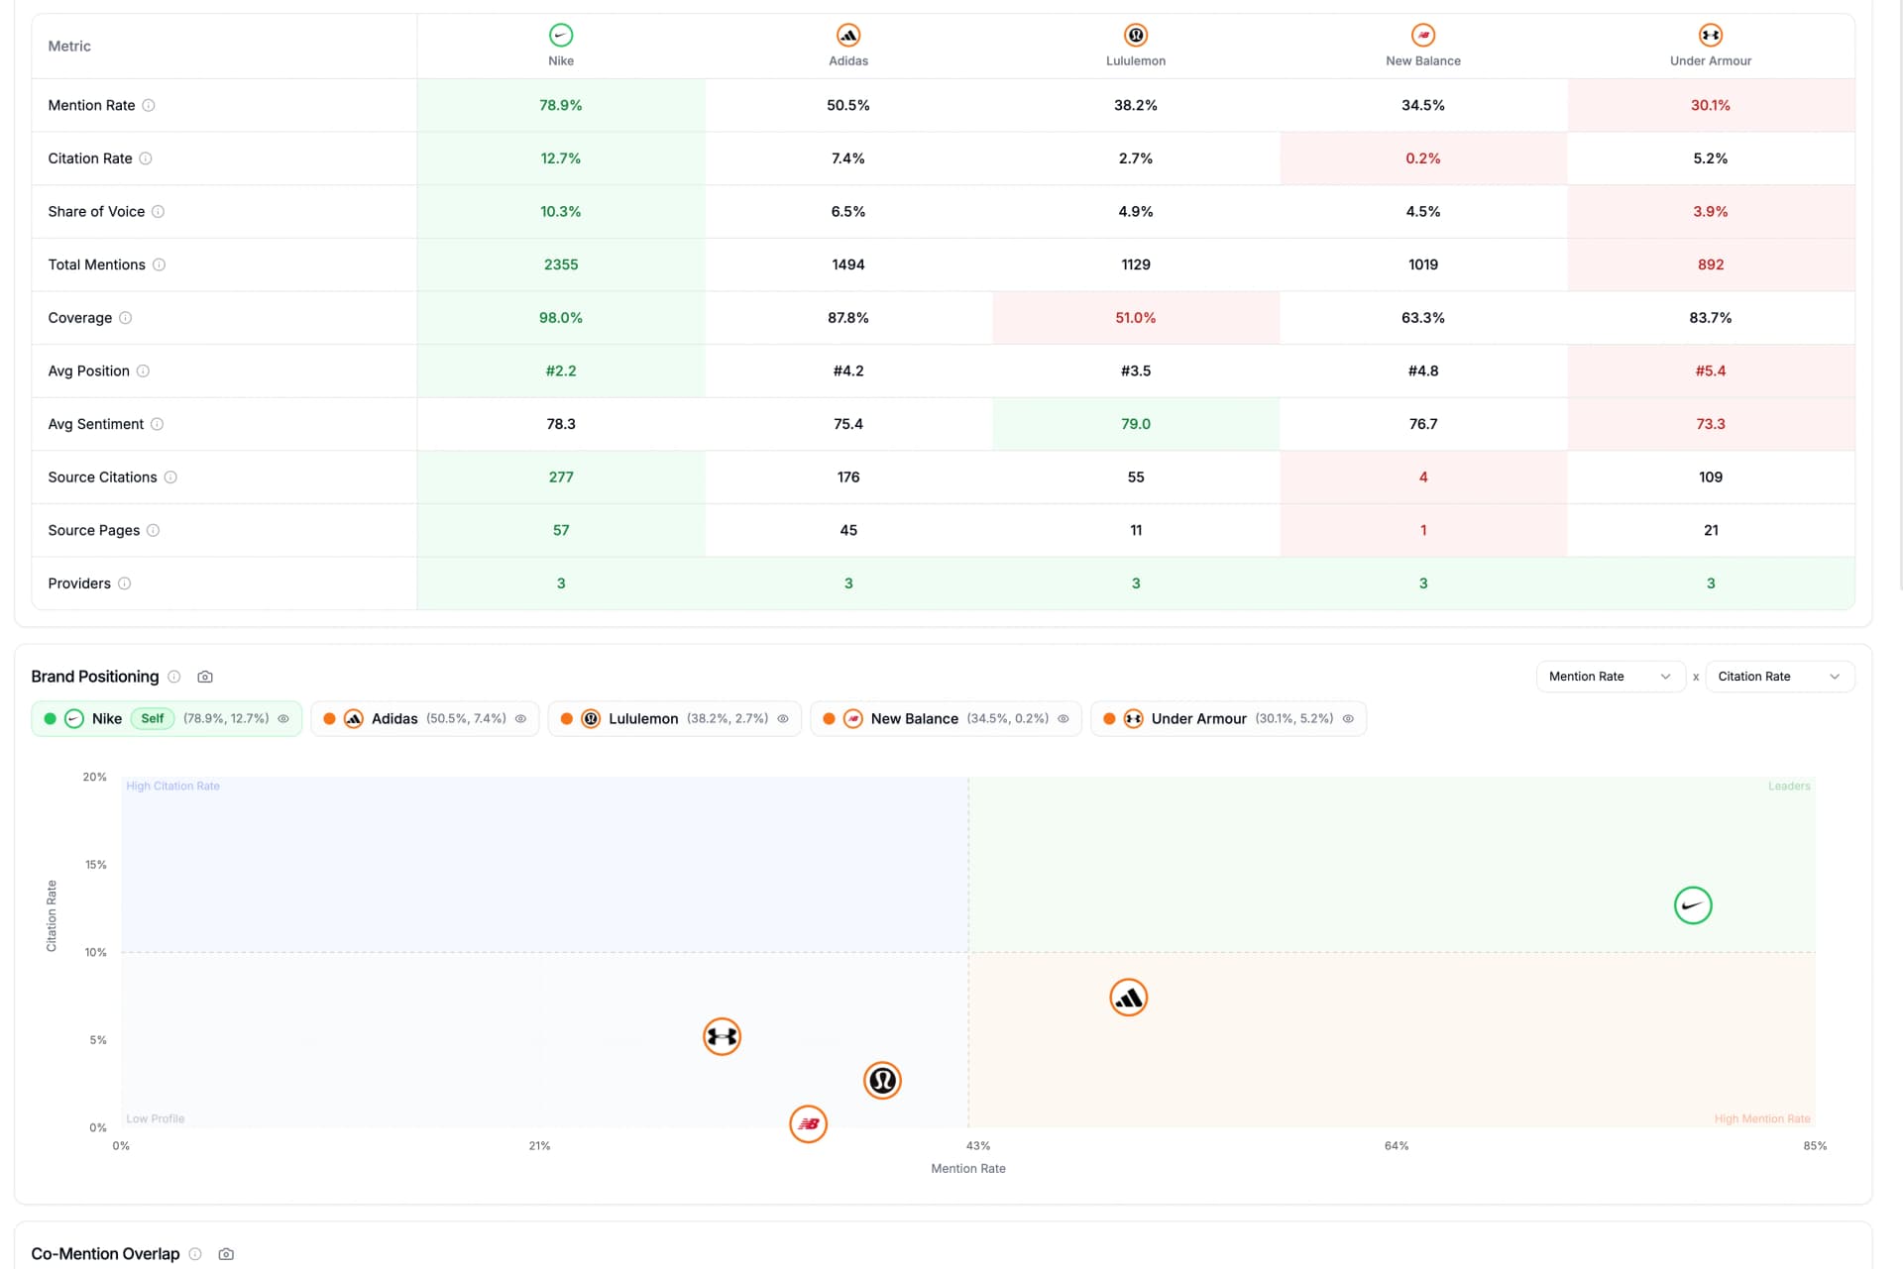Screen dimensions: 1903x1269
Task: Open the Citation Rate axis dropdown
Action: coord(1780,677)
